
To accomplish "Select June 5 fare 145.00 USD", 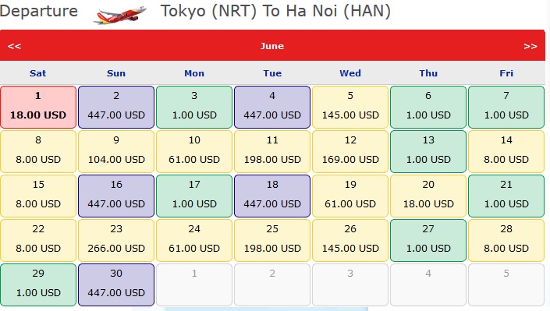I will 350,107.
